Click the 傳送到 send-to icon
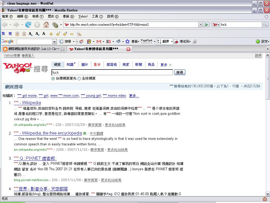Viewport: 270px width, 203px height. [176, 41]
